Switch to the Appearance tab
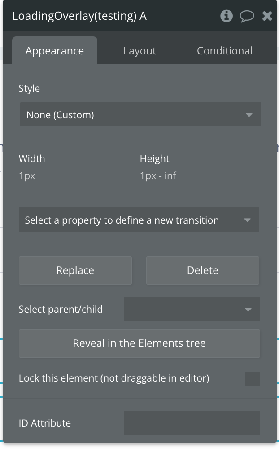The width and height of the screenshot is (279, 449). (55, 51)
